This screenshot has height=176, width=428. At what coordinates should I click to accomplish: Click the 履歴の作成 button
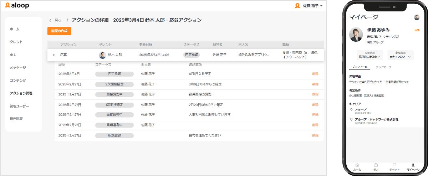pyautogui.click(x=59, y=31)
